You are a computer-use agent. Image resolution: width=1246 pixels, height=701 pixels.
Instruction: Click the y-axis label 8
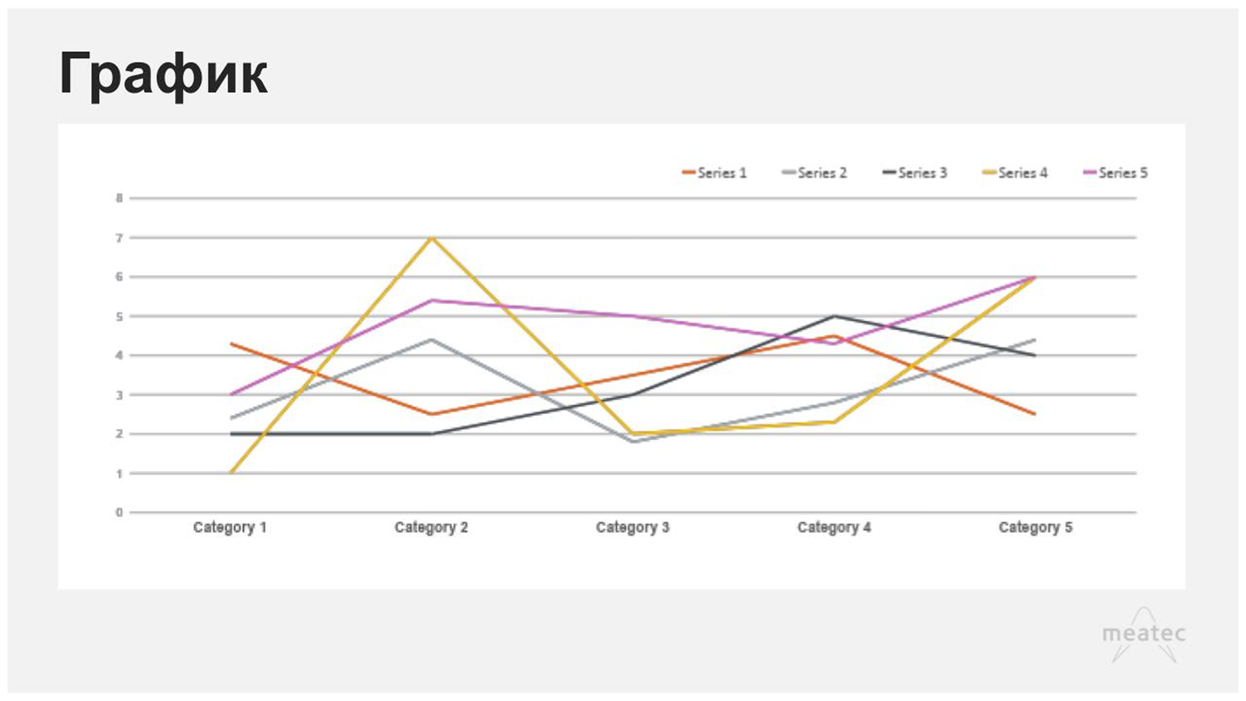119,198
